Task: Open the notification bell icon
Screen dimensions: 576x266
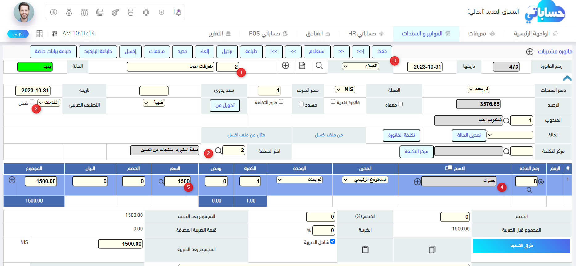Action: point(178,12)
